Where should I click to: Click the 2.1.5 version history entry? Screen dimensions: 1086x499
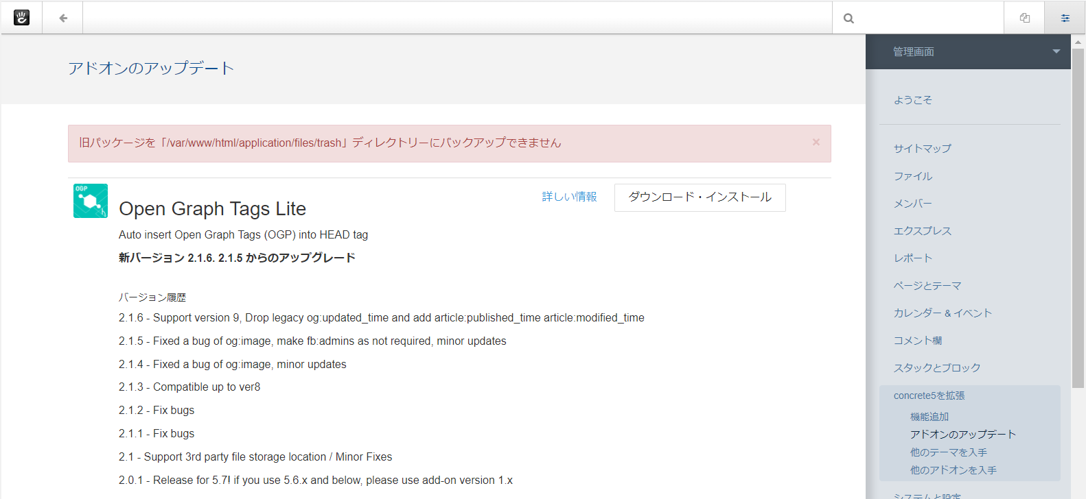click(x=312, y=341)
